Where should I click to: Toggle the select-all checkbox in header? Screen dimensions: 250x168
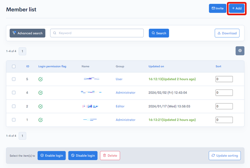click(x=14, y=67)
